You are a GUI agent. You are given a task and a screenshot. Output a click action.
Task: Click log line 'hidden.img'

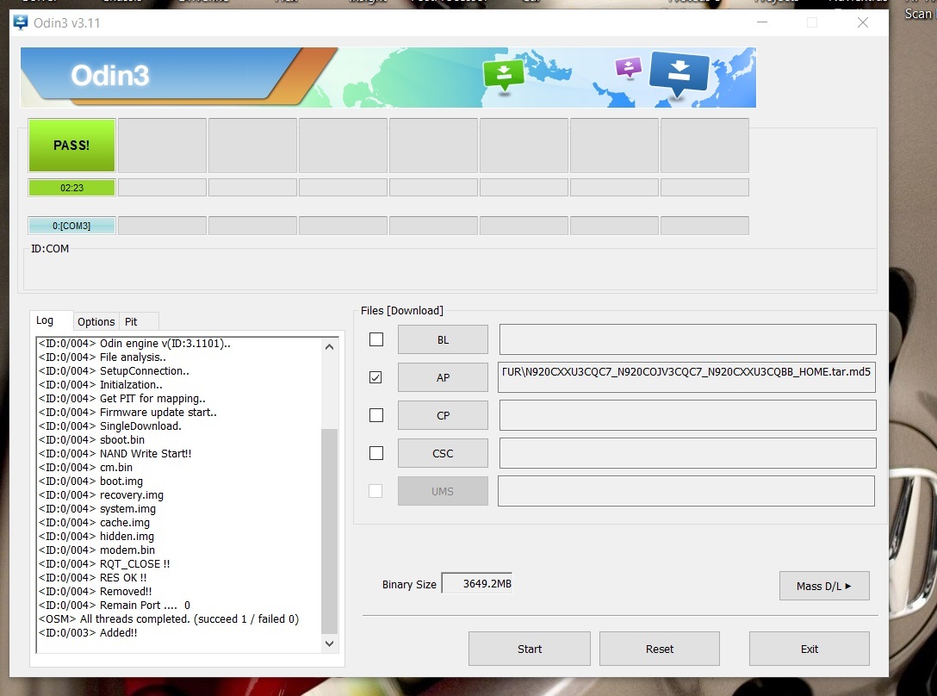(96, 536)
